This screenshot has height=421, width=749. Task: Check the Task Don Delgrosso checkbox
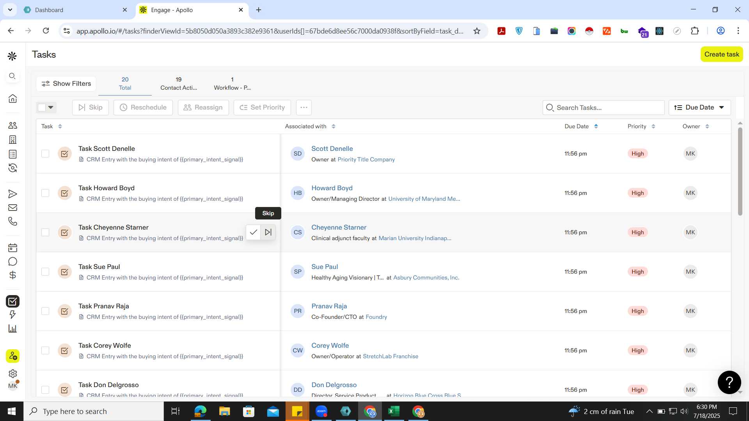[45, 390]
